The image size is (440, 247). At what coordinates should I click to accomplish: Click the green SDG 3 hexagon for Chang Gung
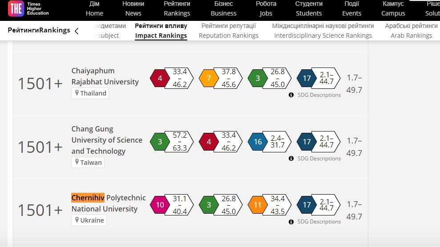coord(160,142)
